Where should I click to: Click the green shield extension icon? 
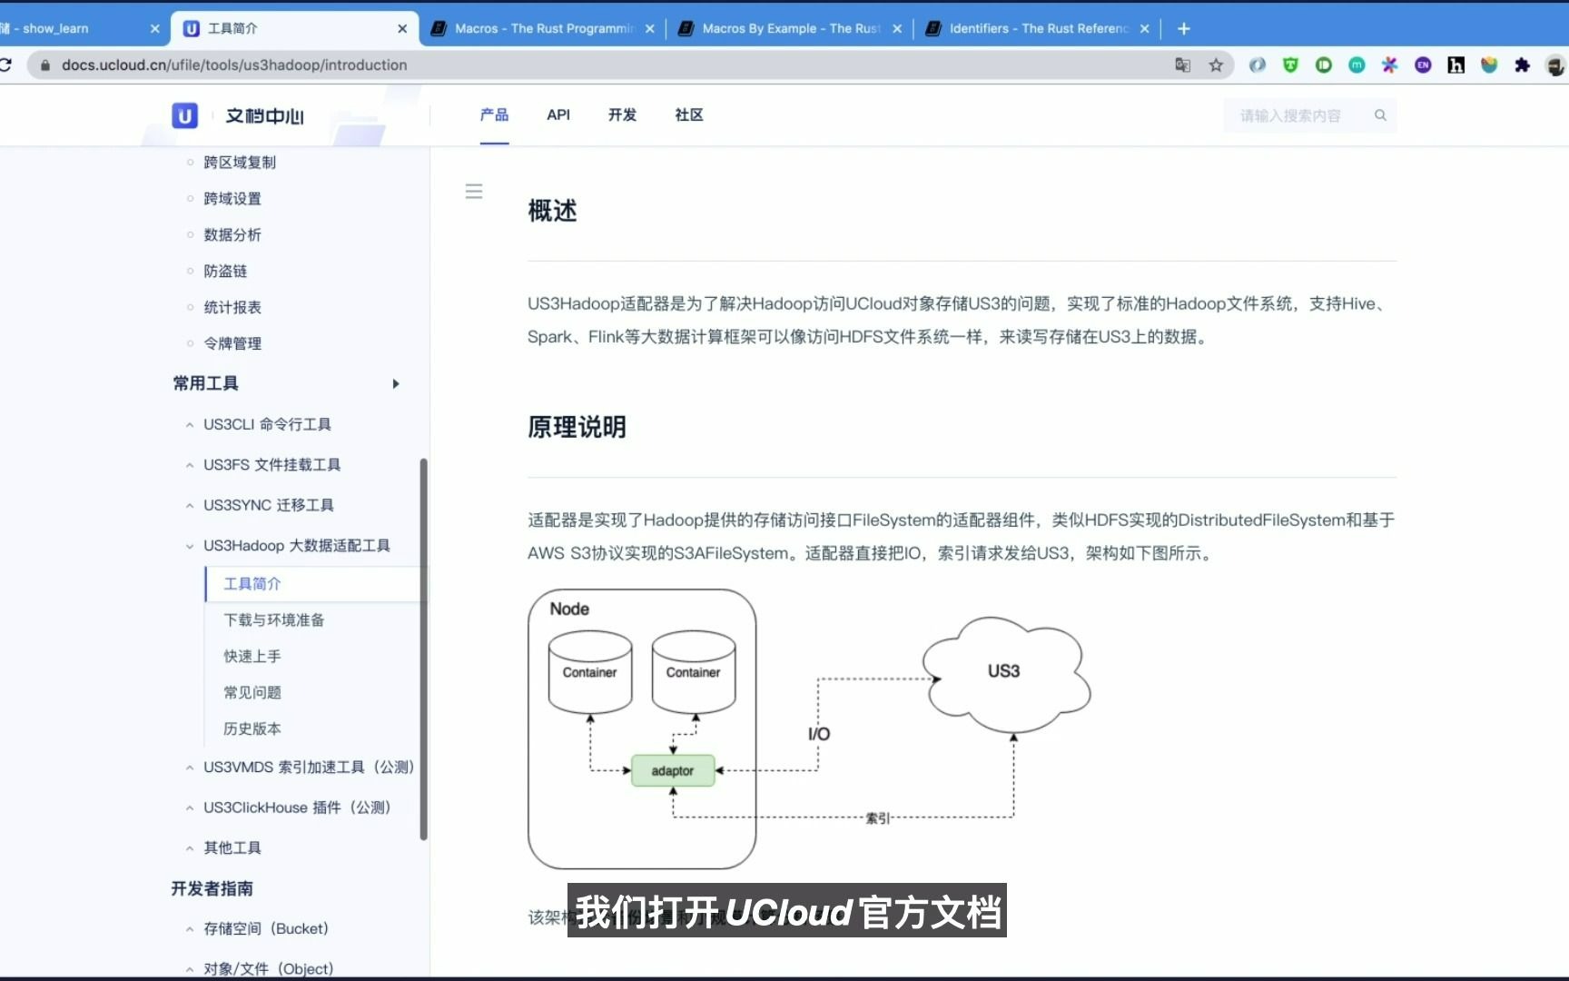point(1290,65)
